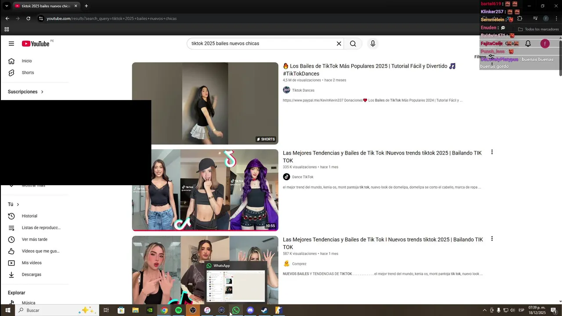Play the SHORTS thumbnail with dancing girl
Screen dimensions: 562x316
point(205,103)
